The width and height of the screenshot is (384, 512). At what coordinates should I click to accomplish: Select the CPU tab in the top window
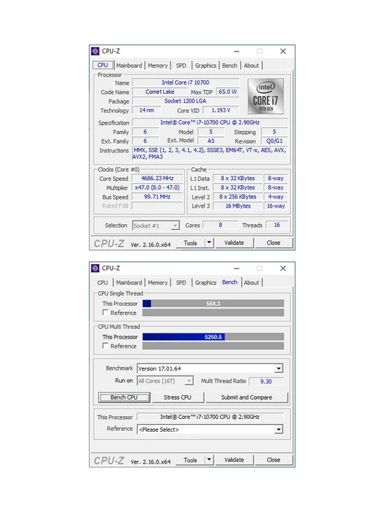tap(103, 65)
